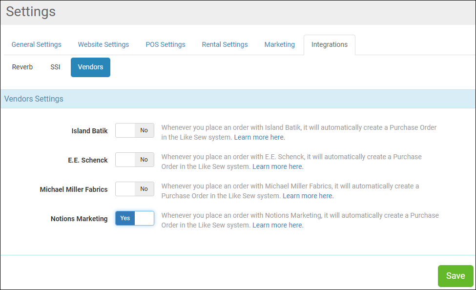Click the Integrations tab
This screenshot has height=290, width=476.
coord(330,44)
